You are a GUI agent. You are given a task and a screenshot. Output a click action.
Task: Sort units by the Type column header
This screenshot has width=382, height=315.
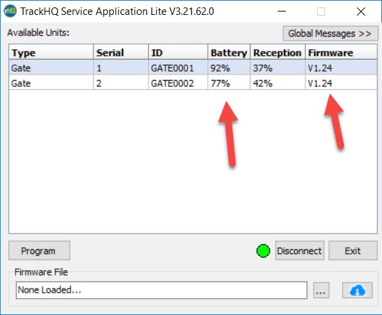tap(51, 52)
